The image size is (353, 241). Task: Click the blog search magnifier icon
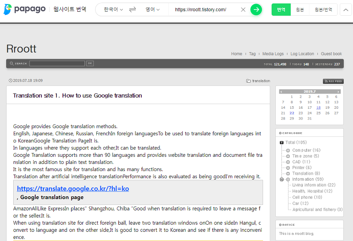[x=11, y=63]
